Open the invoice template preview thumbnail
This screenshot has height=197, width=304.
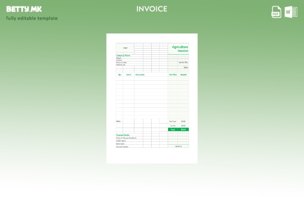152,98
